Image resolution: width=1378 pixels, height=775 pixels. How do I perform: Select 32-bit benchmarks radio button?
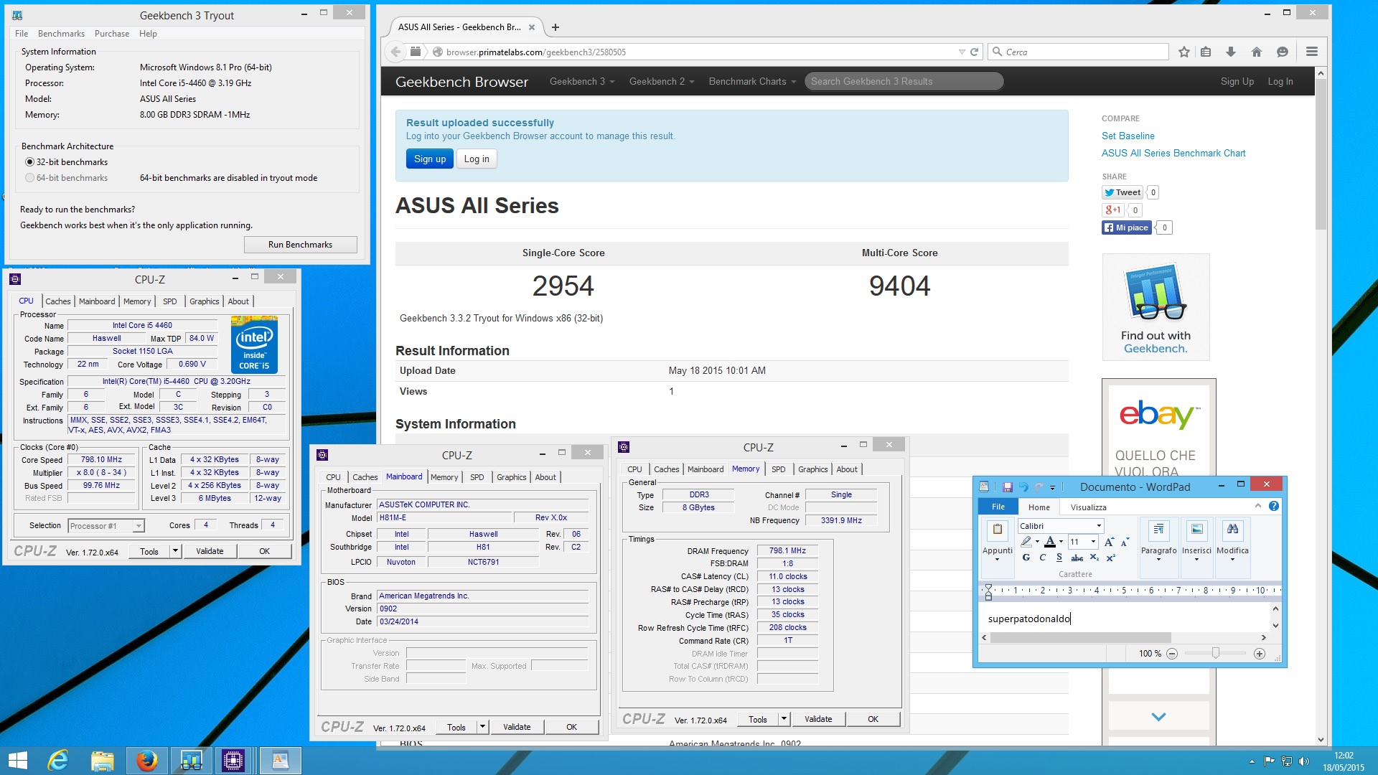pos(29,162)
